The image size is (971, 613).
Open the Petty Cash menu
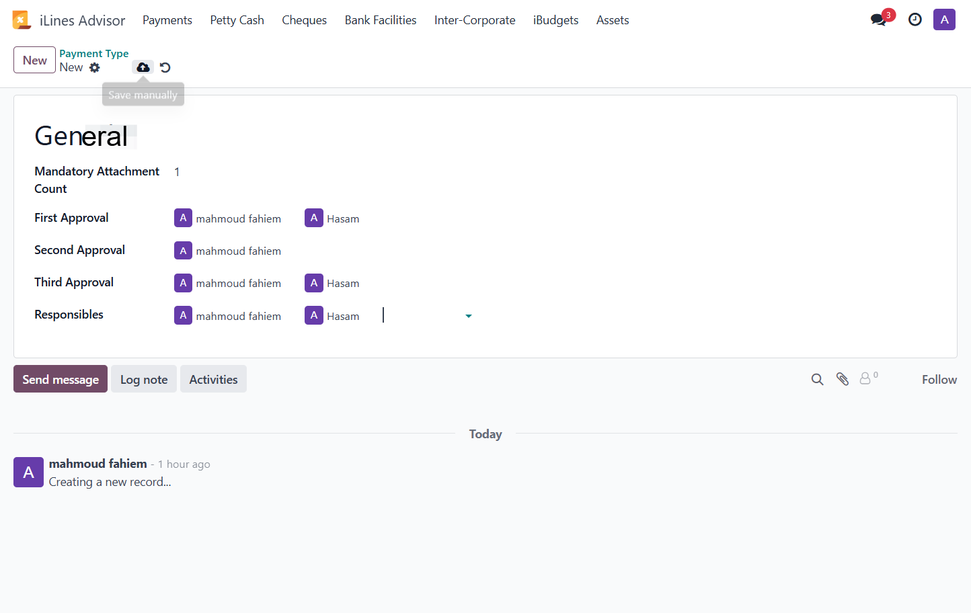tap(237, 20)
